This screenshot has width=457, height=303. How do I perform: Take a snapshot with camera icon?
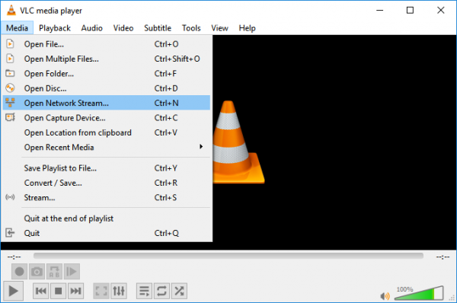[x=37, y=272]
